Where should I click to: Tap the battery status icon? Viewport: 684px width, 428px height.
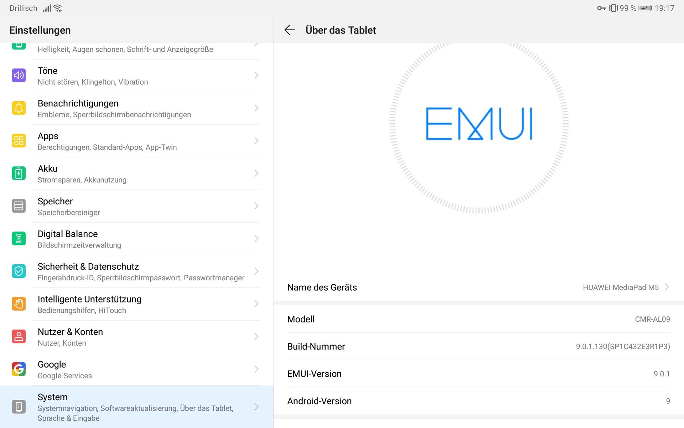[x=645, y=8]
